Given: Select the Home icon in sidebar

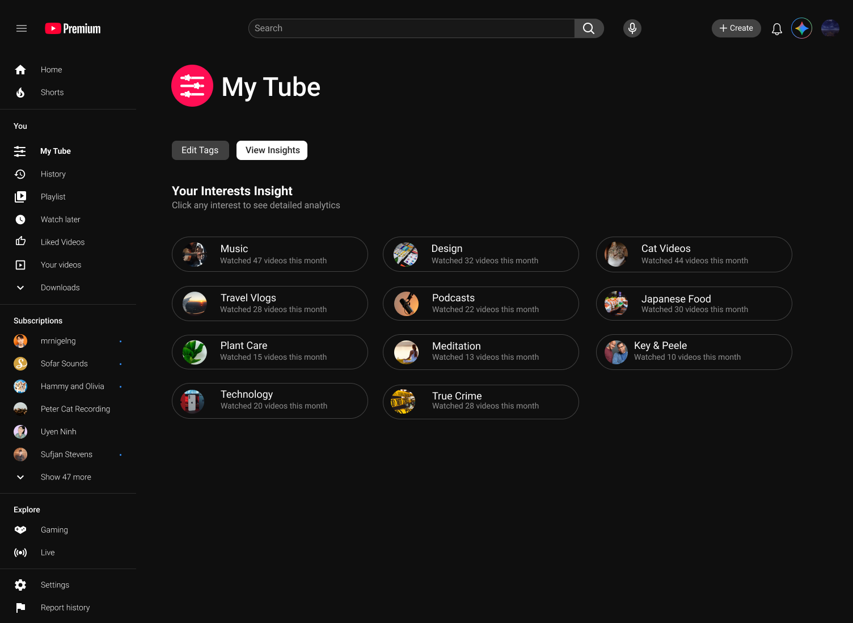Looking at the screenshot, I should coord(20,69).
